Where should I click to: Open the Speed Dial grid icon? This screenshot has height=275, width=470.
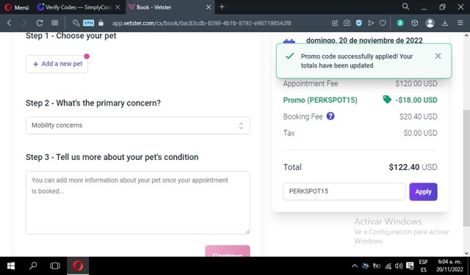point(54,23)
